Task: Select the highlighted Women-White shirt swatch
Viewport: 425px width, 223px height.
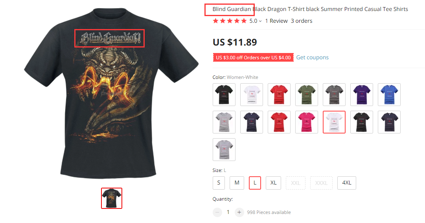Action: (334, 122)
